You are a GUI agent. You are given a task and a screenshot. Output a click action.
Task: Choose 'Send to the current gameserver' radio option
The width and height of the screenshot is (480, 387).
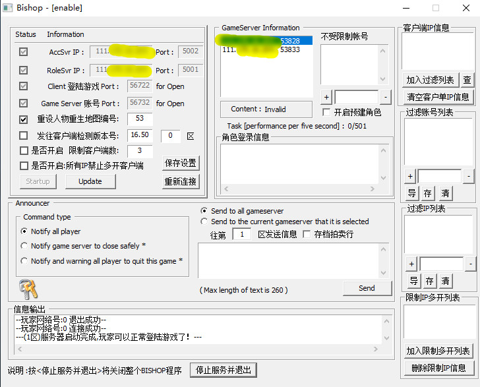pyautogui.click(x=204, y=222)
